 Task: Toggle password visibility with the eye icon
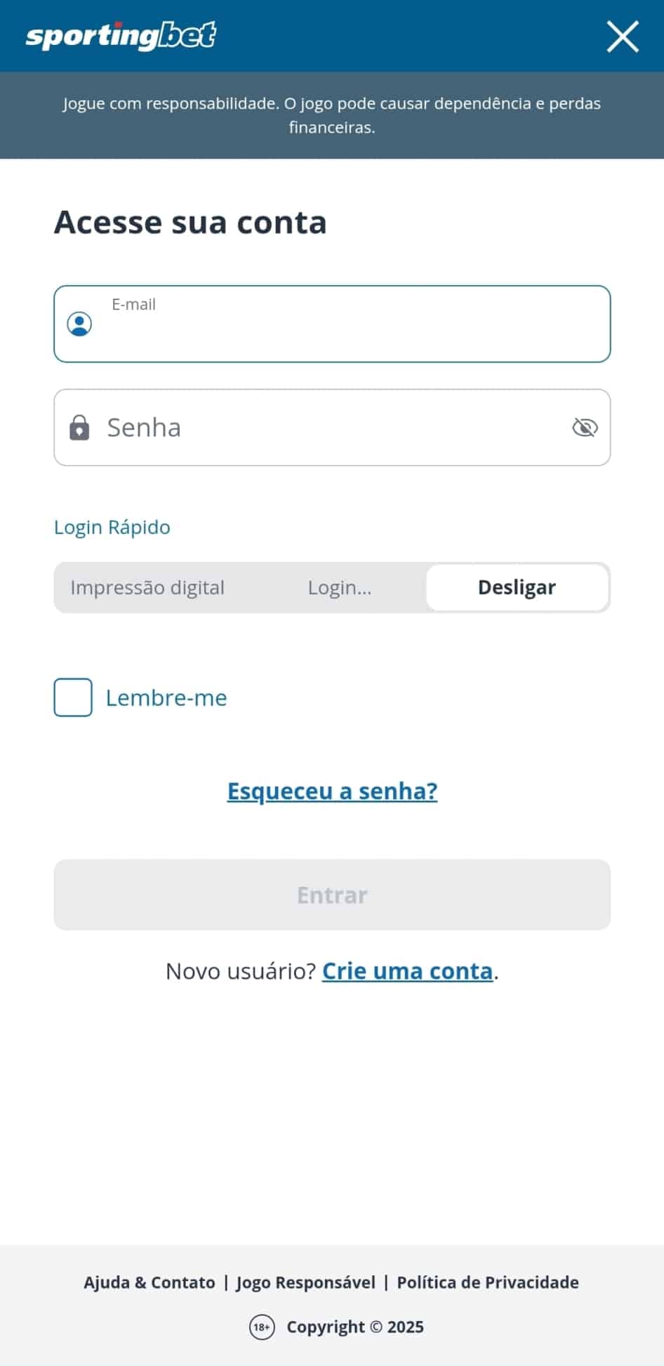585,428
